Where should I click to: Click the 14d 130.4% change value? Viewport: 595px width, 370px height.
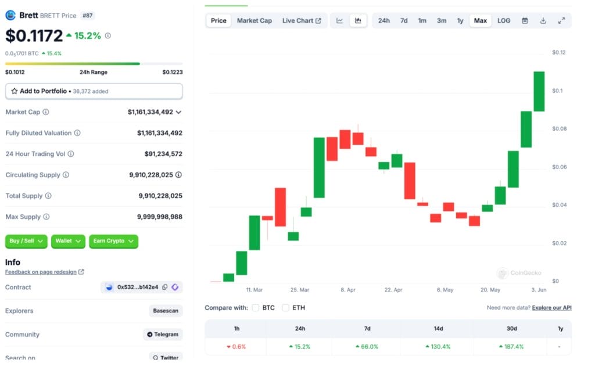tap(438, 347)
